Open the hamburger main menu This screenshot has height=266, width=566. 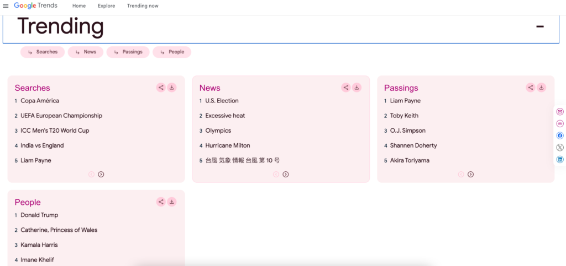point(6,6)
